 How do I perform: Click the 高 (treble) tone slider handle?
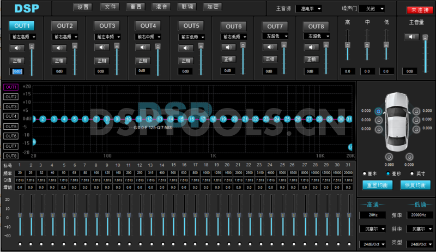coord(348,44)
